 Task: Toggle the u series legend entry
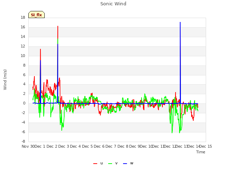point(98,163)
